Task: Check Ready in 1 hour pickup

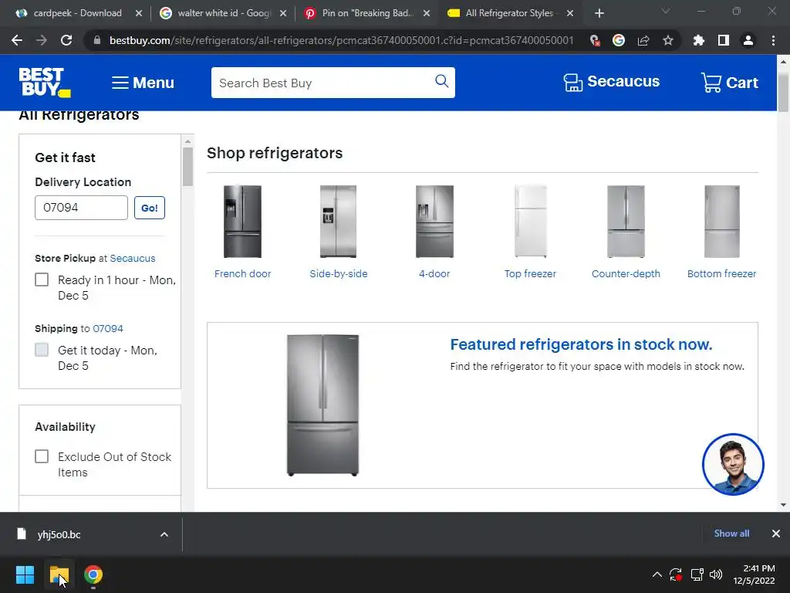Action: coord(42,280)
